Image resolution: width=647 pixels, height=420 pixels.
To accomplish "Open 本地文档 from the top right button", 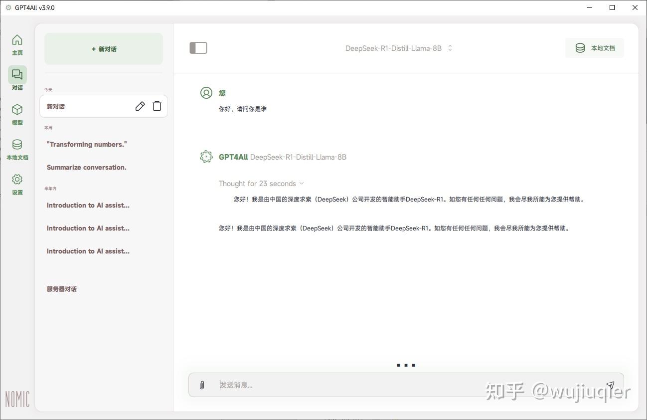I will (595, 48).
